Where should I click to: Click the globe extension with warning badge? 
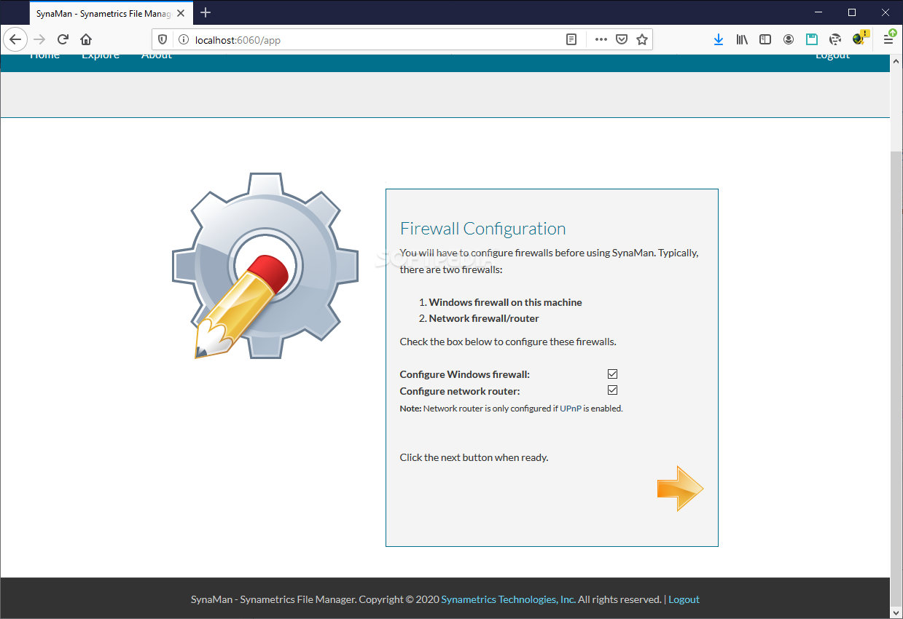coord(860,38)
